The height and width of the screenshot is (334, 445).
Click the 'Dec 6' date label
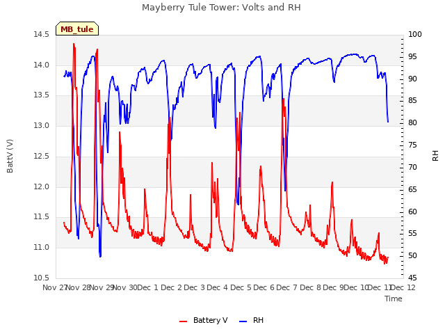pos(264,287)
